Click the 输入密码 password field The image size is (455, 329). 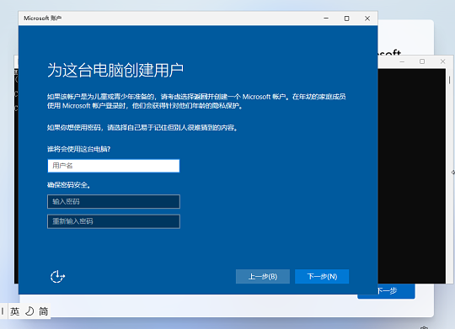coord(114,202)
